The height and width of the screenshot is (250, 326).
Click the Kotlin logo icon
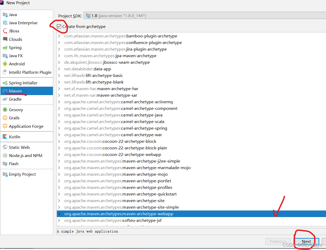coord(5,137)
